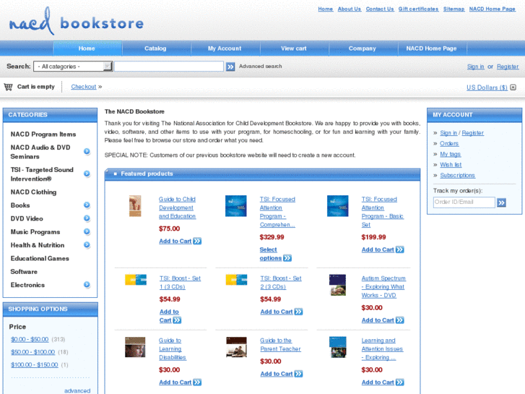Click arrow icon next to Guide to Child Development Add to Cart

tap(197, 241)
